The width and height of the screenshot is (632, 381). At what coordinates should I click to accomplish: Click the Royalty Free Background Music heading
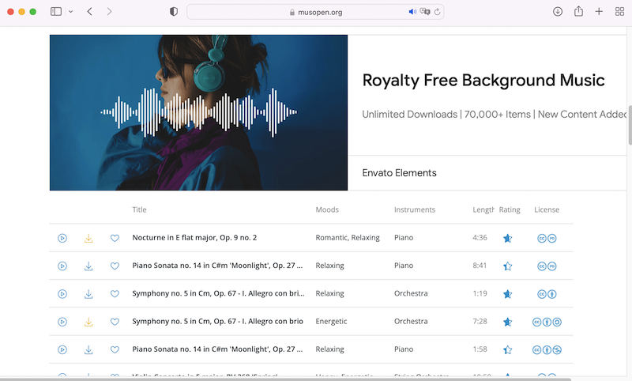(483, 80)
